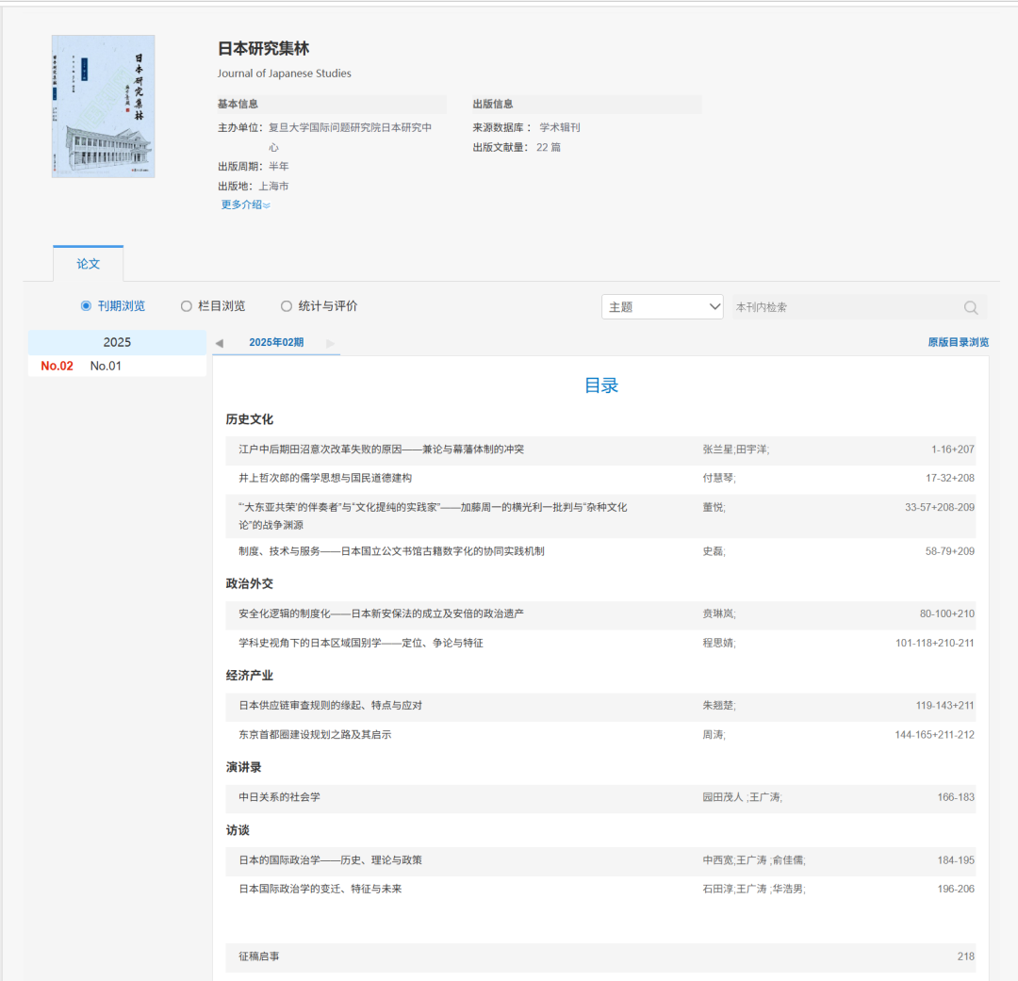Click page range 1-16+207

[952, 450]
